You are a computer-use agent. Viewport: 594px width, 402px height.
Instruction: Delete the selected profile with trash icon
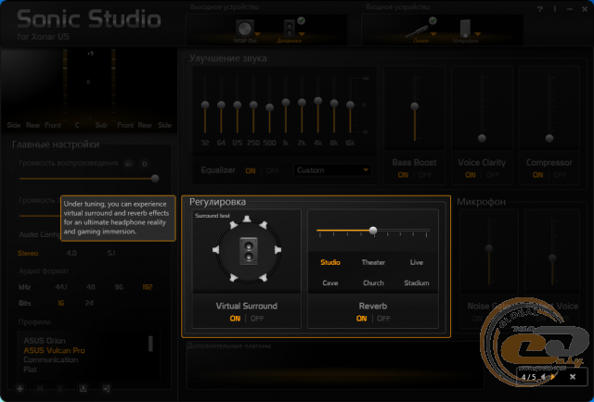click(59, 388)
